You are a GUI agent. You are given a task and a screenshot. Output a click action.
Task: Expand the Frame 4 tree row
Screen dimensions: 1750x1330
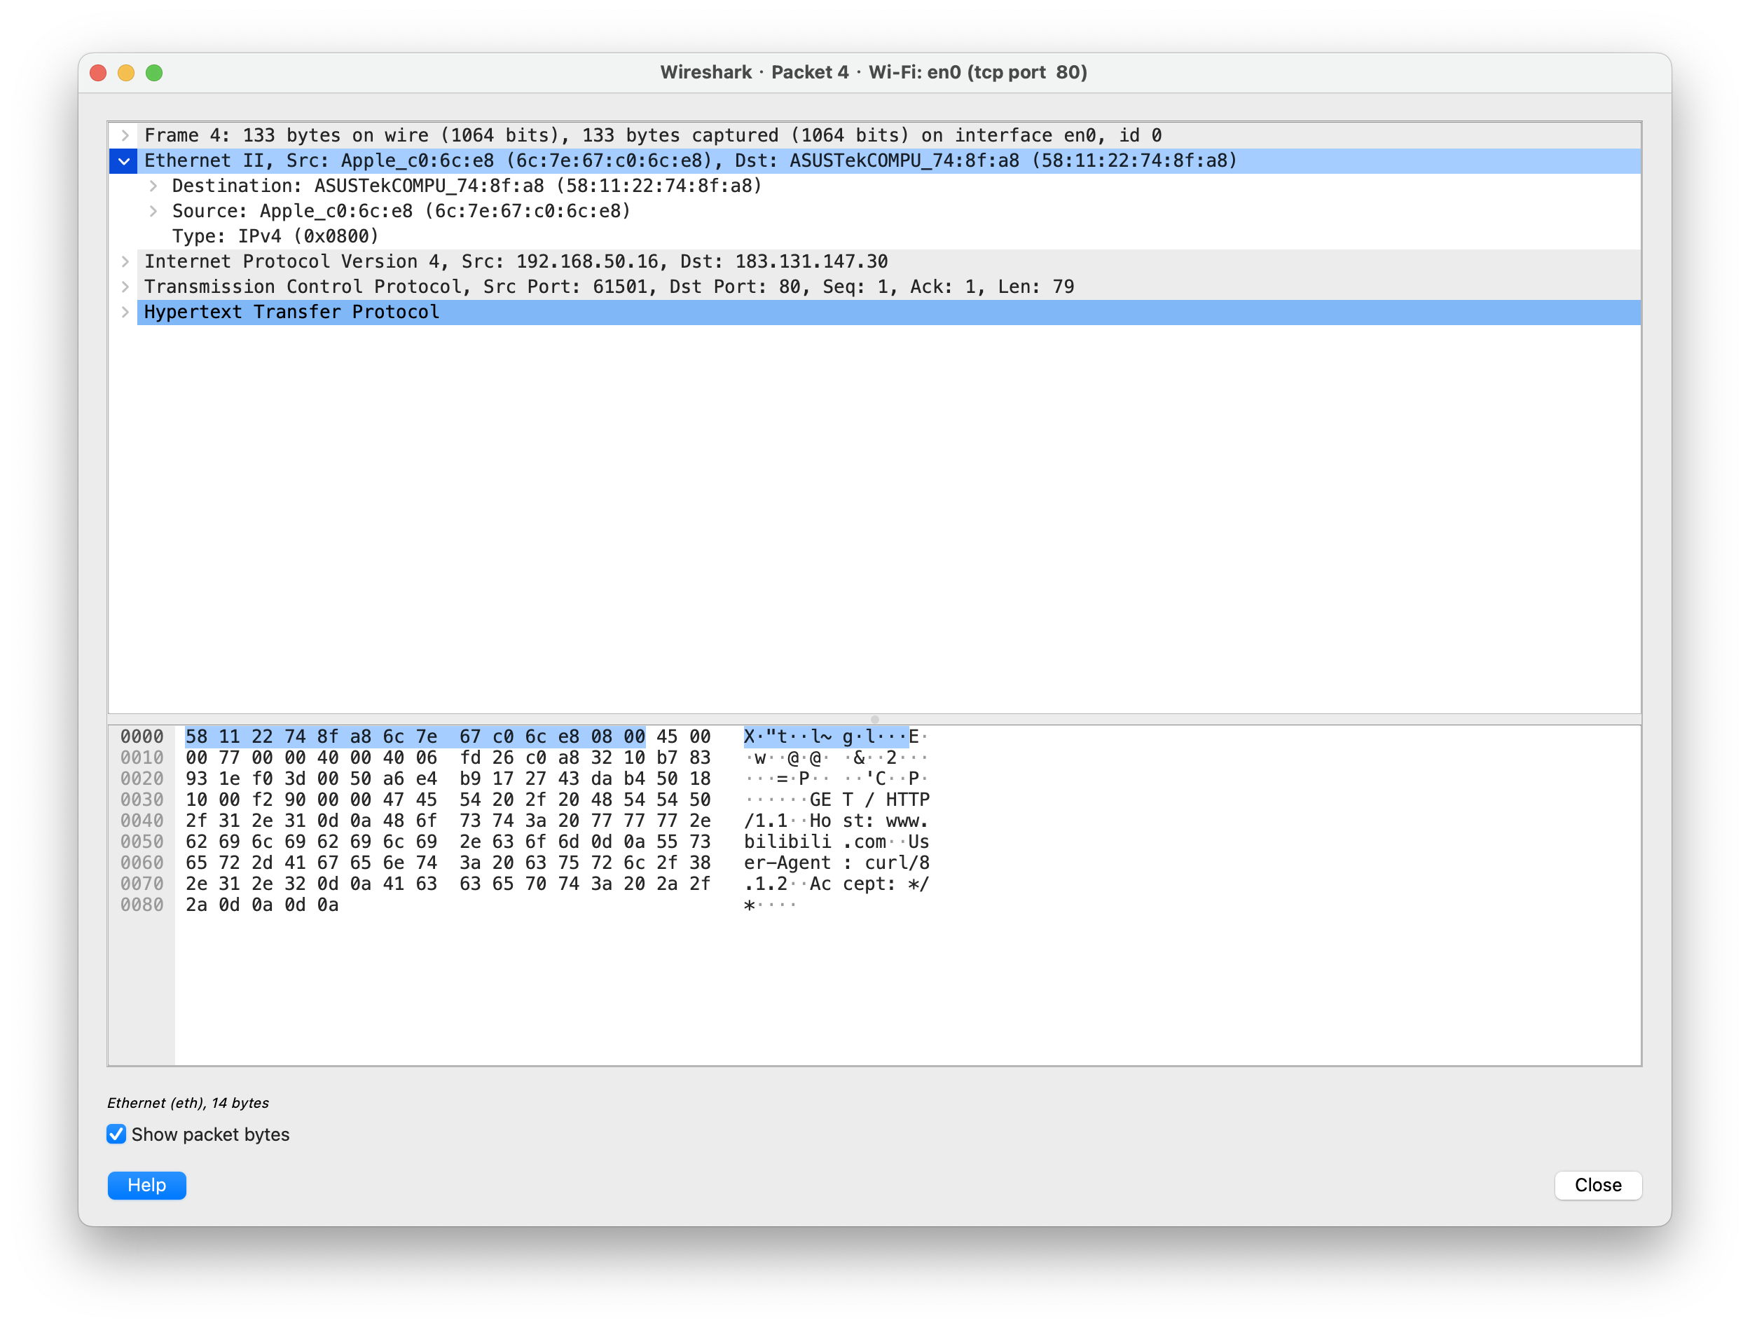[x=124, y=135]
